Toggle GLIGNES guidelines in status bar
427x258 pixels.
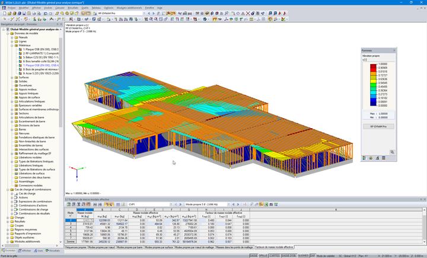coord(303,256)
